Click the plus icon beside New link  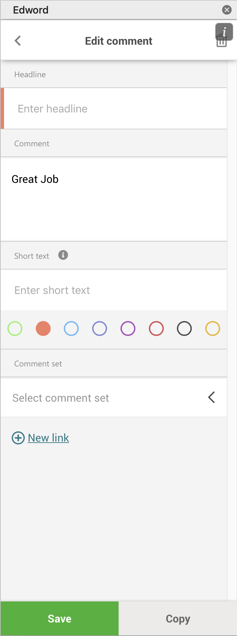point(18,438)
